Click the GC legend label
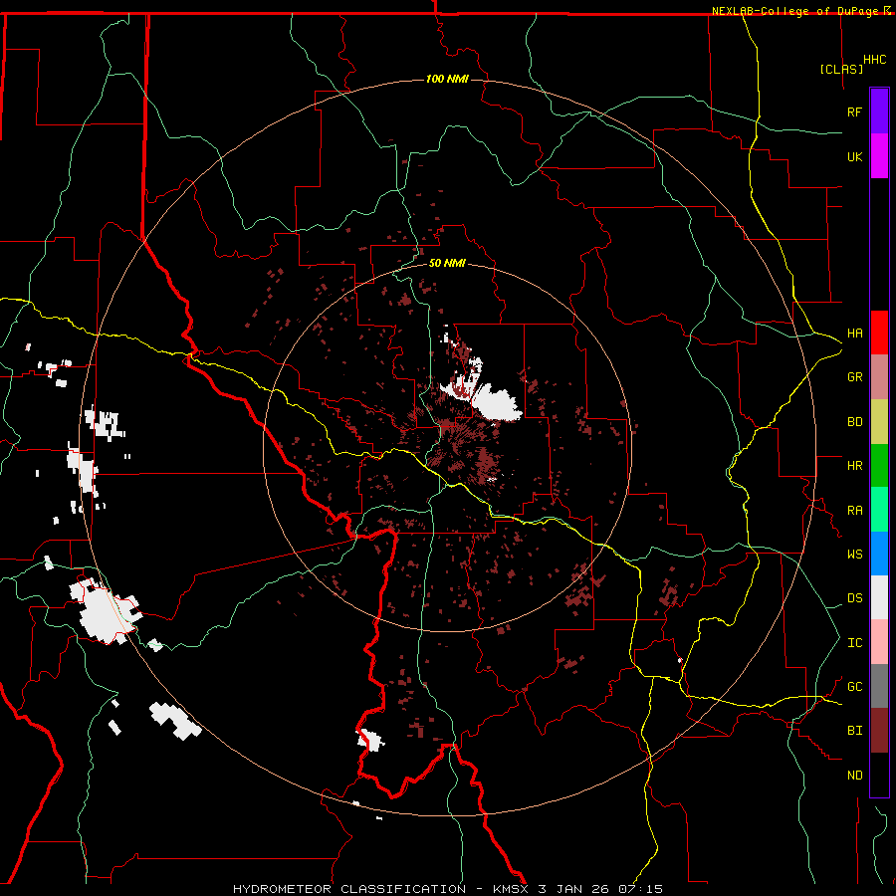This screenshot has height=896, width=896. tap(854, 687)
